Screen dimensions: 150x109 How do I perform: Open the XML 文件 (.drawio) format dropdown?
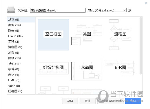107,10
